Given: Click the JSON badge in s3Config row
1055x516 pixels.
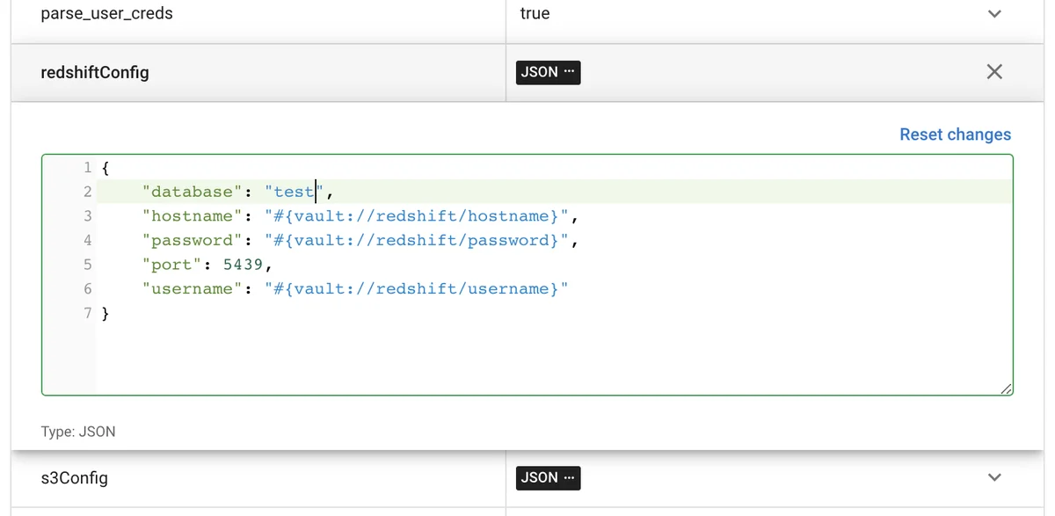Looking at the screenshot, I should pos(548,477).
